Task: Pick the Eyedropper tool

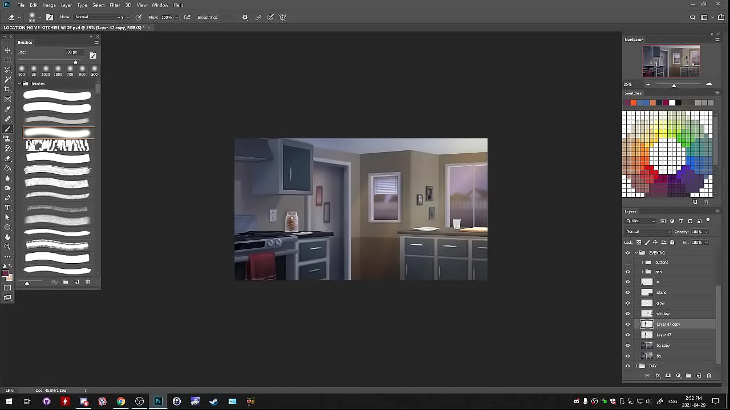Action: (x=7, y=109)
